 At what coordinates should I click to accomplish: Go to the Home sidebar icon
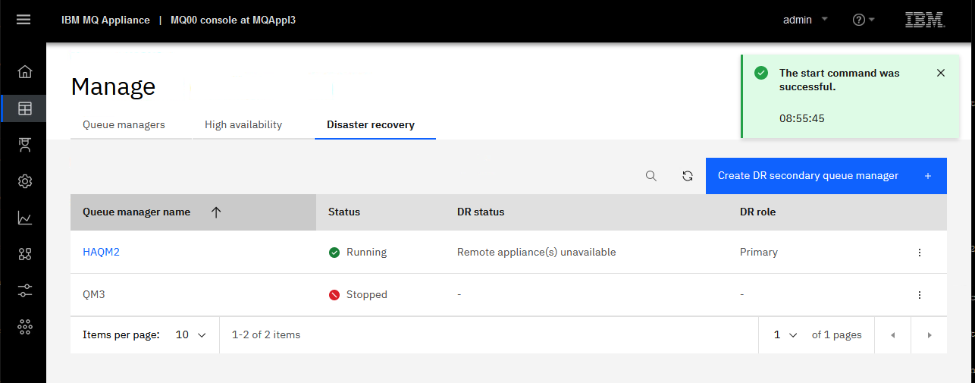25,72
